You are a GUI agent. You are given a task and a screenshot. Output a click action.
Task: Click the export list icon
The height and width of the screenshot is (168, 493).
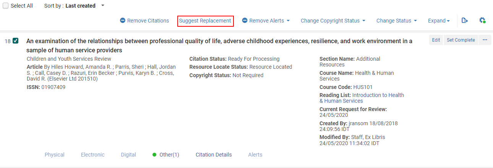pyautogui.click(x=465, y=21)
